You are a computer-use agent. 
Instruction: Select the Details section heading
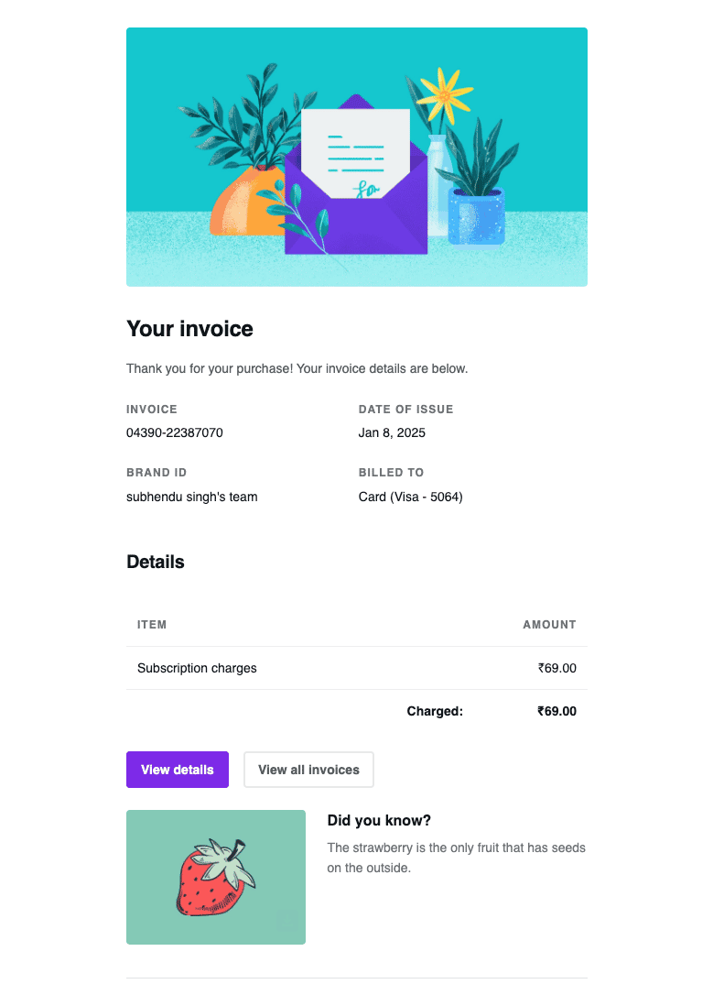155,562
